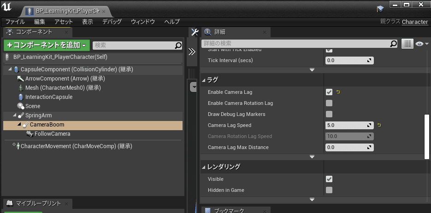Open the Character parent class link
The height and width of the screenshot is (213, 431).
[x=415, y=22]
